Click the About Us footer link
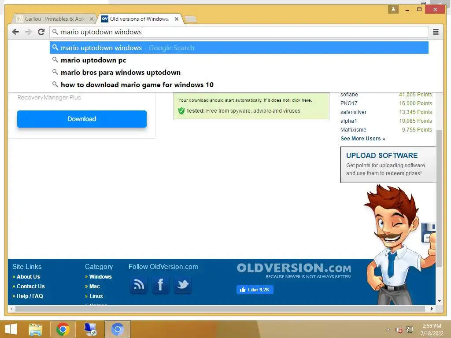 tap(28, 277)
